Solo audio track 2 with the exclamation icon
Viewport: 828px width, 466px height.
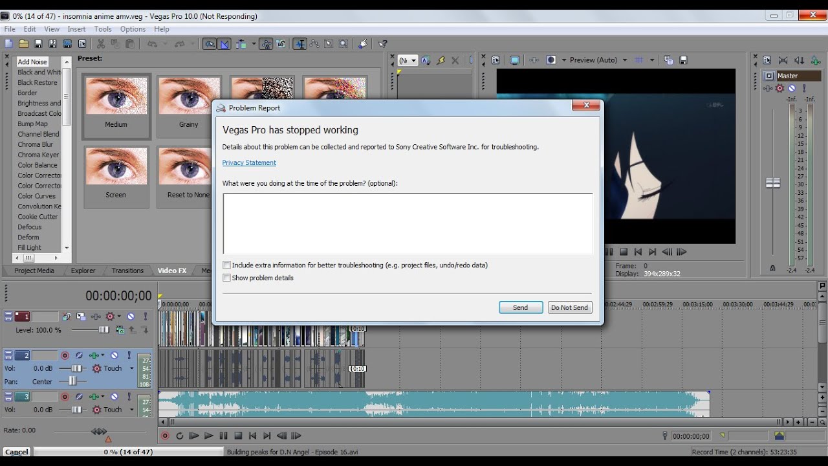pyautogui.click(x=129, y=355)
